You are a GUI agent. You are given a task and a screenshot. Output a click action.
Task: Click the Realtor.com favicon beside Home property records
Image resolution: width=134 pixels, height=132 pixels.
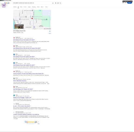point(14,71)
